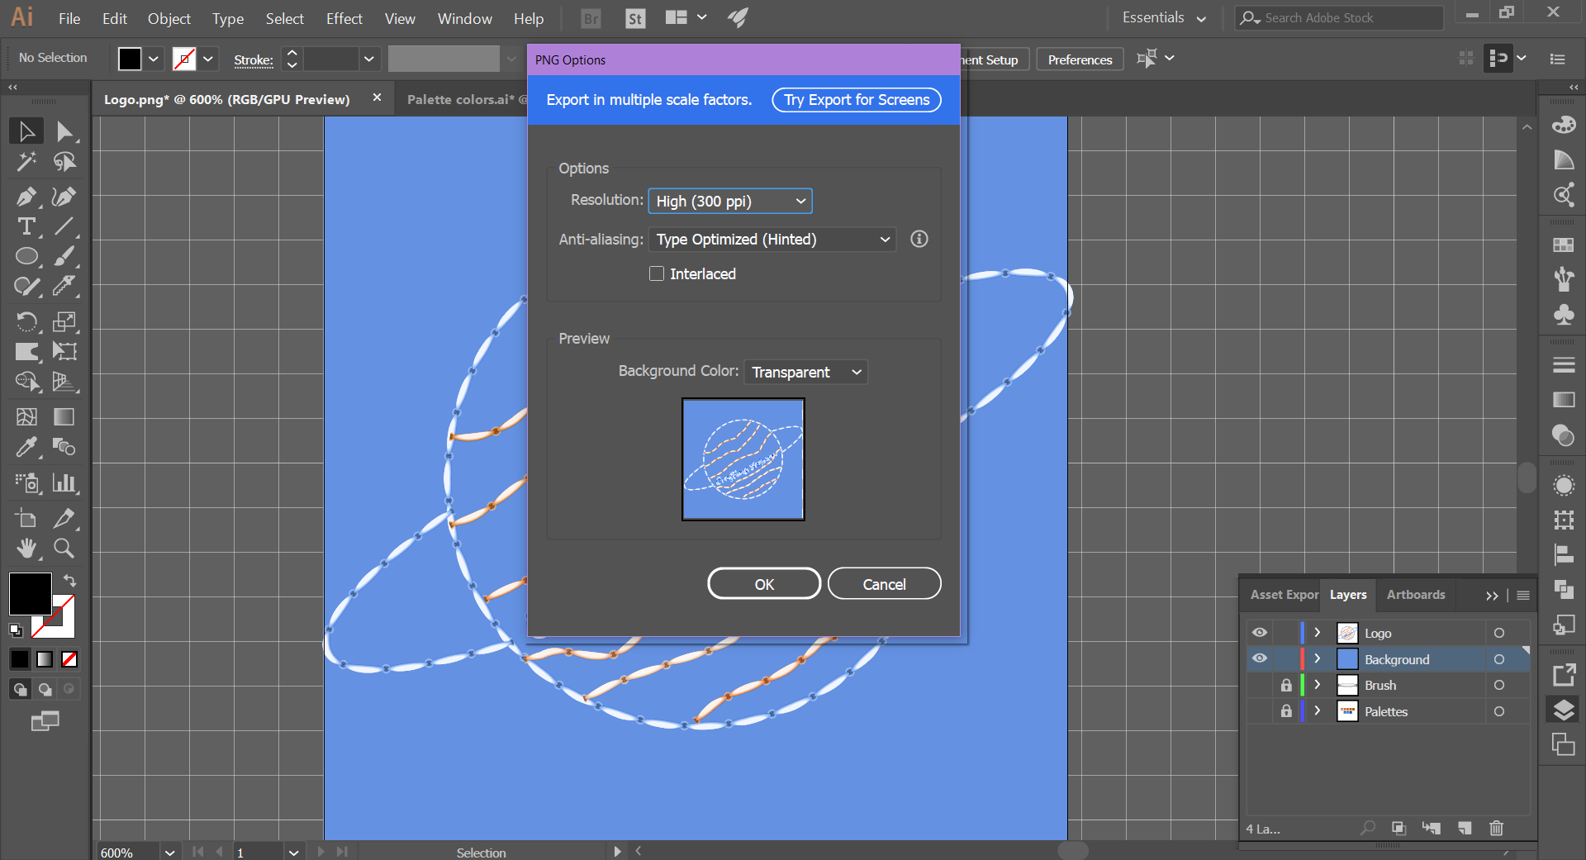The width and height of the screenshot is (1586, 860).
Task: Open the Color panel palette icon
Action: [x=1564, y=125]
